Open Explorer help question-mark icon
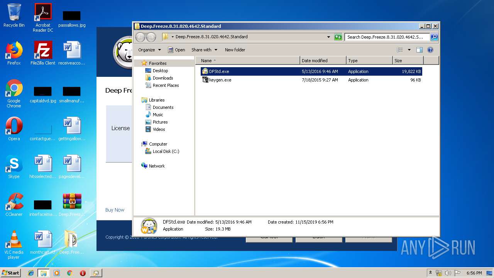The width and height of the screenshot is (494, 278). [x=430, y=50]
